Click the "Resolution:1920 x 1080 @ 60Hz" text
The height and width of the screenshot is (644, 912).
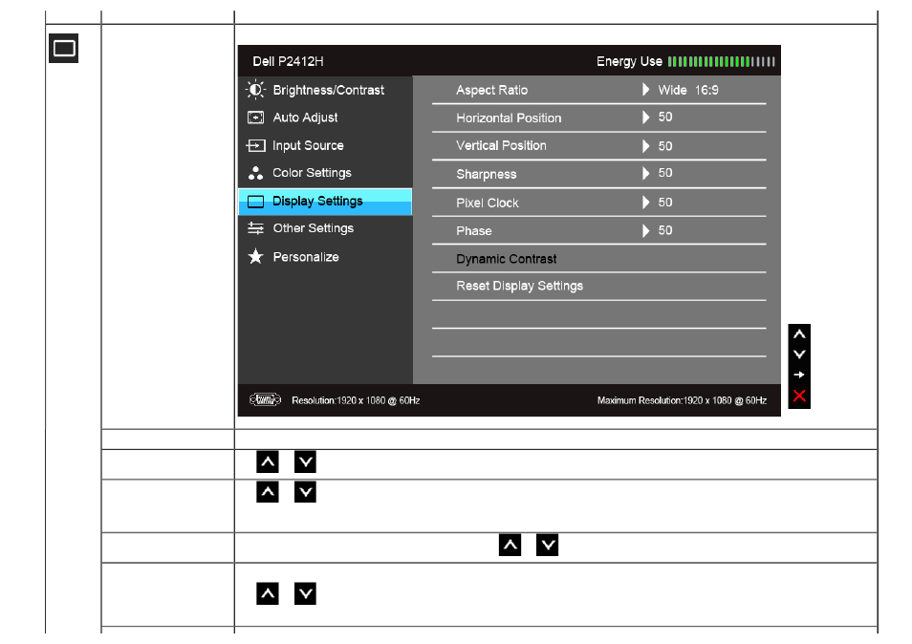click(356, 400)
